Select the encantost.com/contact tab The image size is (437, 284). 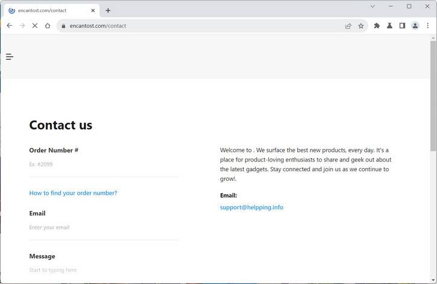[48, 10]
